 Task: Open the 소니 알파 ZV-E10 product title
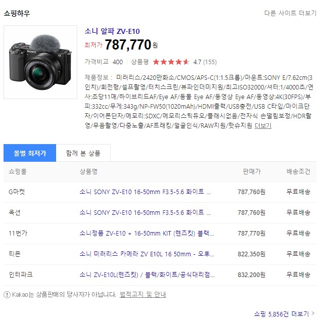tap(112, 31)
